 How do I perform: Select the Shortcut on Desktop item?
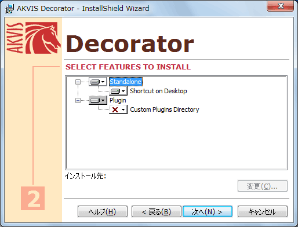(x=158, y=91)
